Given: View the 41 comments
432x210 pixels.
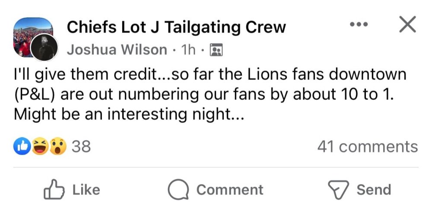Looking at the screenshot, I should pos(367,147).
